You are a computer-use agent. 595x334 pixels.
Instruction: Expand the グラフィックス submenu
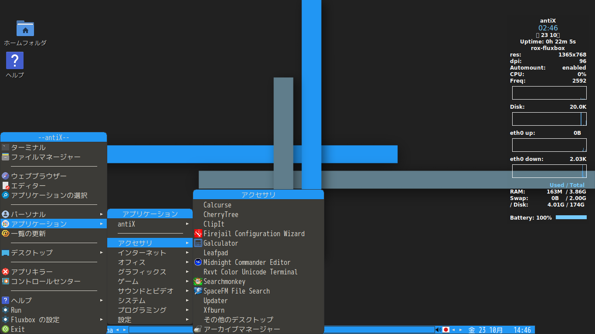150,272
